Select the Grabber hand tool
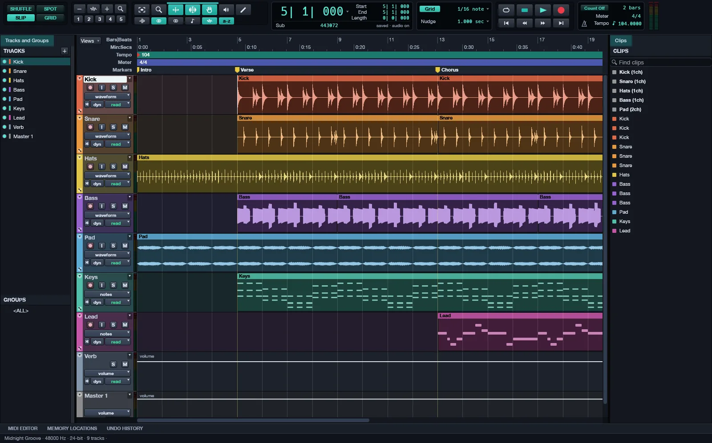Screen dimensions: 712x443 (209, 10)
